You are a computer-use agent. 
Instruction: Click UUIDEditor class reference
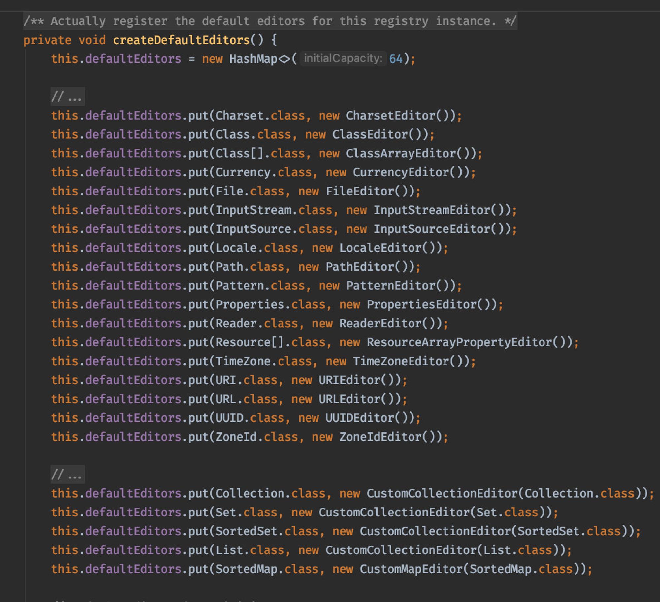click(x=360, y=418)
